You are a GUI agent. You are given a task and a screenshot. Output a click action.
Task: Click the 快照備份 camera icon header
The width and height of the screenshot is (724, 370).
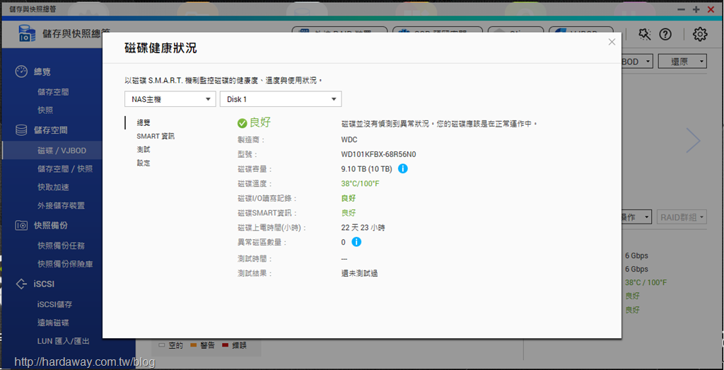(x=21, y=226)
